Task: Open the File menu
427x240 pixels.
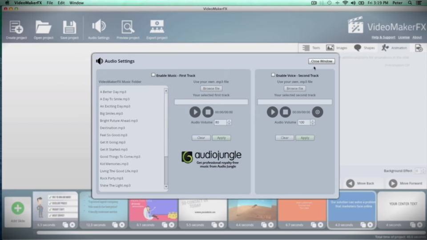Action: [49, 3]
